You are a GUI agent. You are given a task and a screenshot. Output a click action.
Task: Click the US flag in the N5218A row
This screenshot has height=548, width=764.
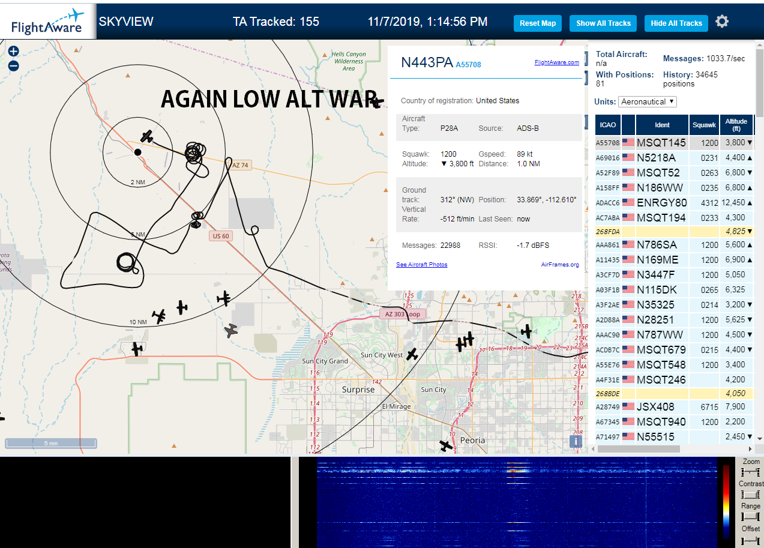(628, 158)
